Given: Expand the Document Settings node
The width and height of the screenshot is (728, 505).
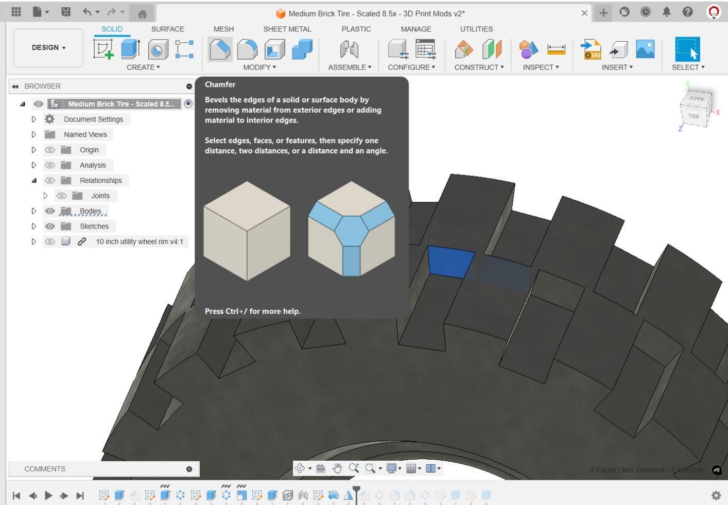Looking at the screenshot, I should 34,119.
